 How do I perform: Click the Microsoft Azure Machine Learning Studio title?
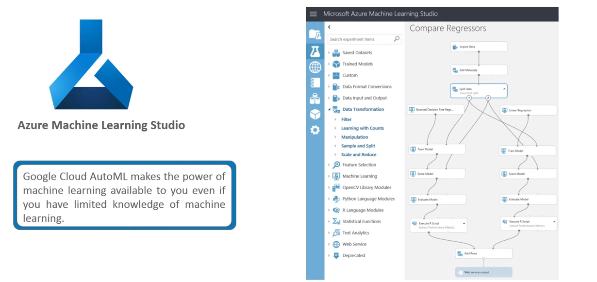(381, 14)
